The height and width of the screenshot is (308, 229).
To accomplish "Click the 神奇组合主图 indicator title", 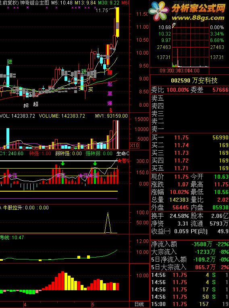I will (35, 3).
